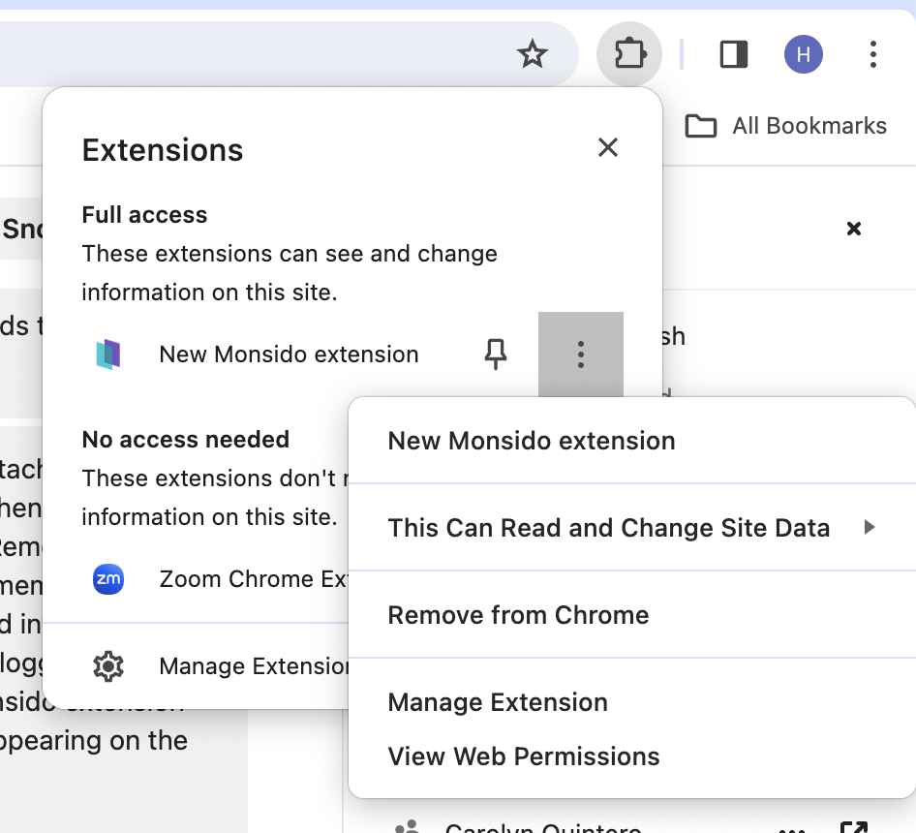Select New Monsido extension in the Extensions list
Viewport: 916px width, 833px height.
289,355
